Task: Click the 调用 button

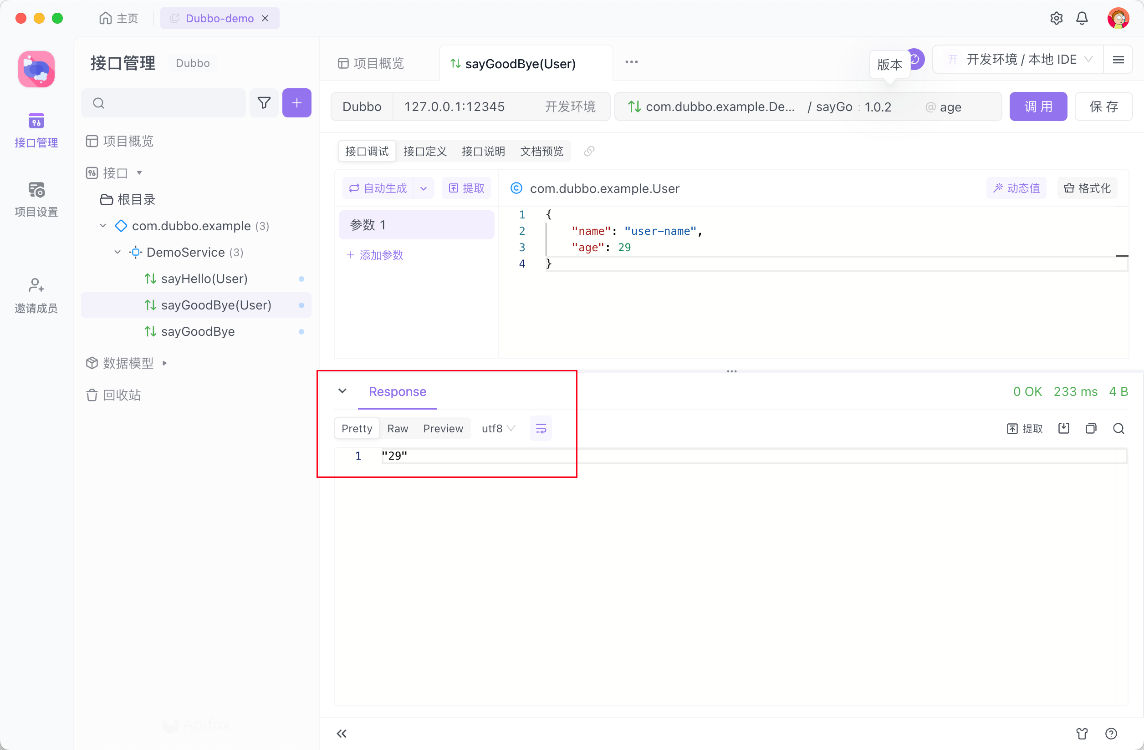Action: pos(1038,106)
